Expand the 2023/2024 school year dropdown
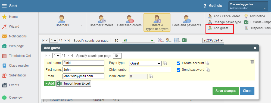The width and height of the screenshot is (271, 103). (213, 40)
